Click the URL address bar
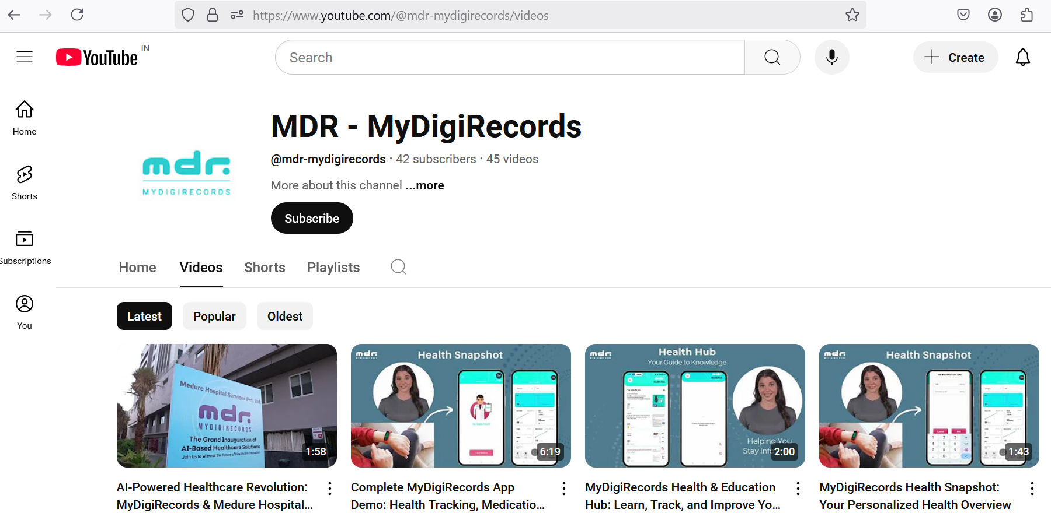The image size is (1051, 513). pyautogui.click(x=520, y=15)
